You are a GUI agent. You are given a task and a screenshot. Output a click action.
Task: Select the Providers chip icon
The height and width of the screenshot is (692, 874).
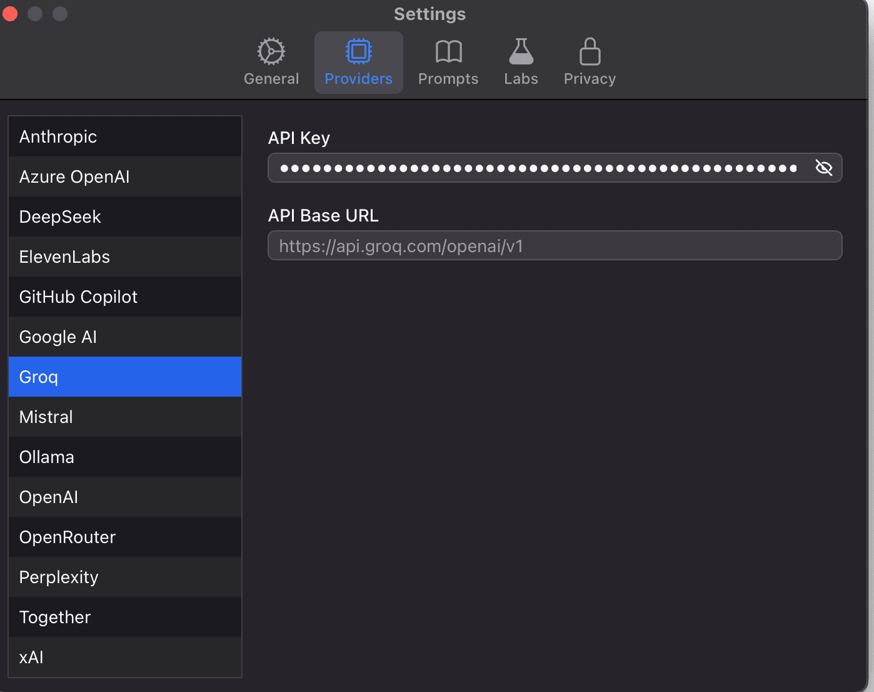click(359, 52)
